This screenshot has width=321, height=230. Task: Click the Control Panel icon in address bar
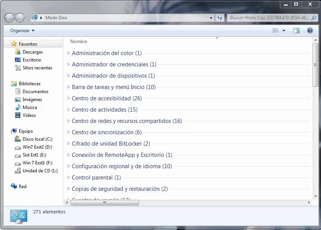coord(34,18)
